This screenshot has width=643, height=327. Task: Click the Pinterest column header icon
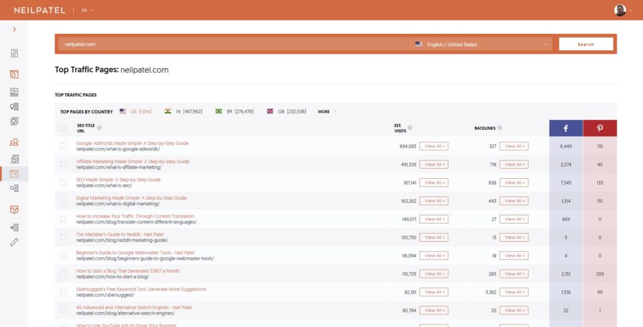pos(600,128)
